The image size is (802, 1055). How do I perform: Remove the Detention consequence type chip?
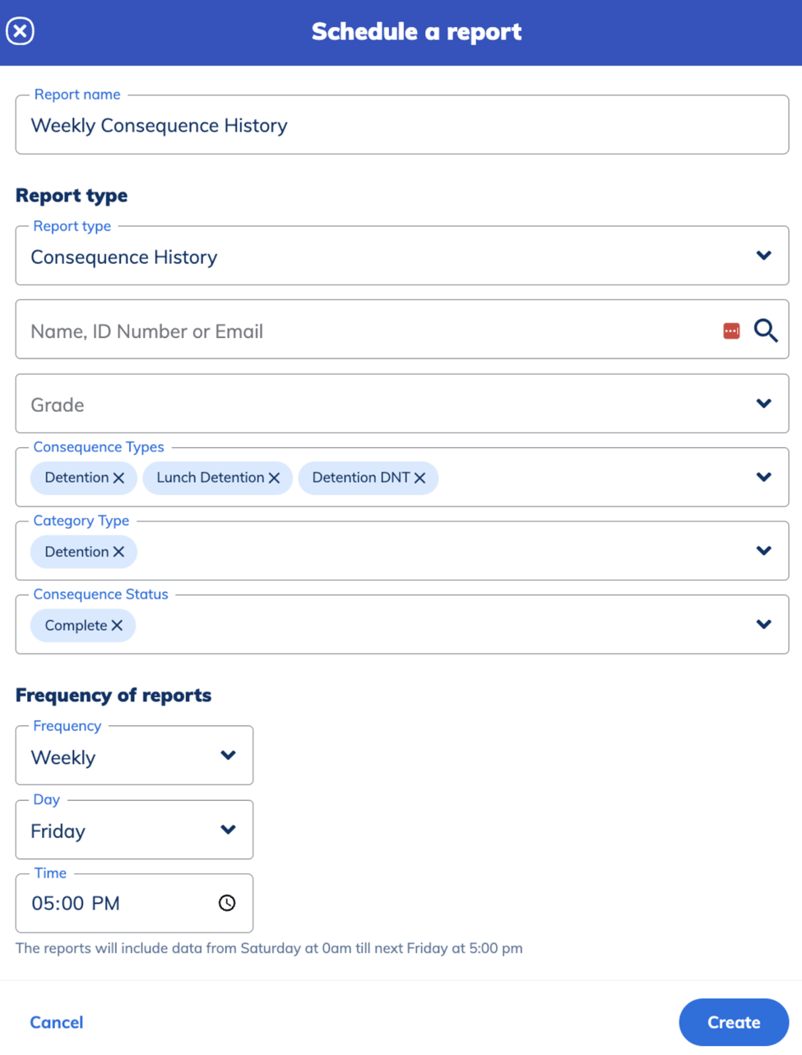coord(118,478)
